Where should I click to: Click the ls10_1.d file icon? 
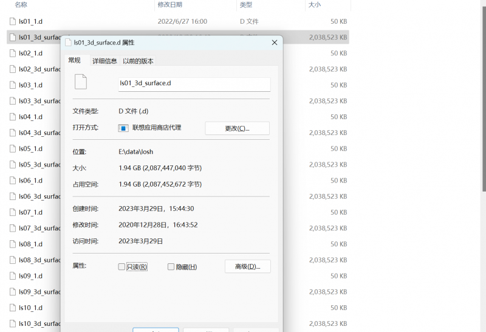point(13,308)
